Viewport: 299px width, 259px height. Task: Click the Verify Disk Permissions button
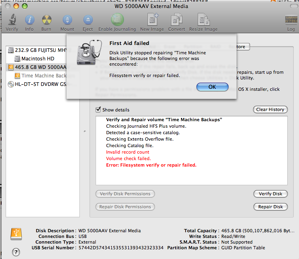125,194
